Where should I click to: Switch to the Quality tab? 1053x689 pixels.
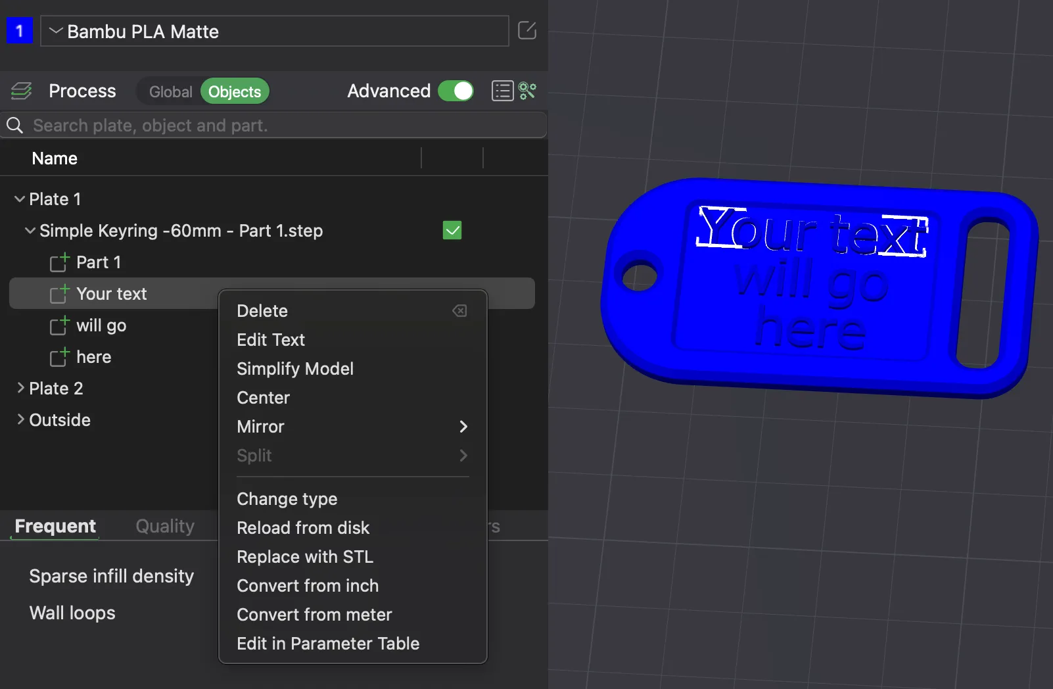point(164,526)
